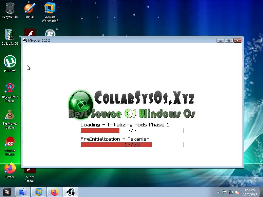The image size is (263, 197).
Task: Select the Big Money Deluxe icon
Action: [x=10, y=119]
